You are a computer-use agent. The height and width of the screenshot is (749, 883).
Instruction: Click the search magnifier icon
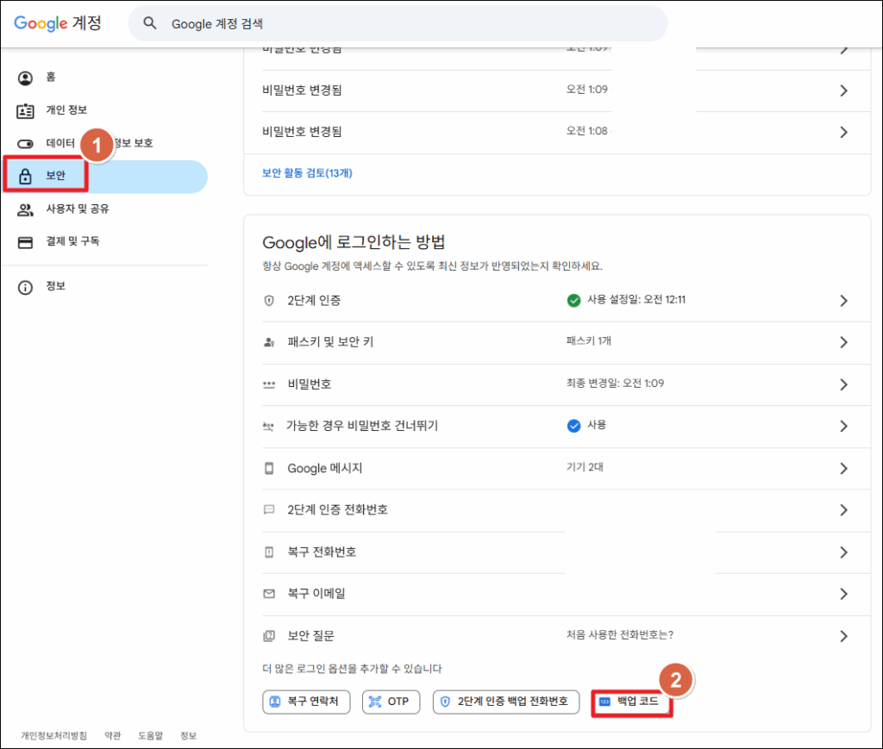click(x=150, y=24)
